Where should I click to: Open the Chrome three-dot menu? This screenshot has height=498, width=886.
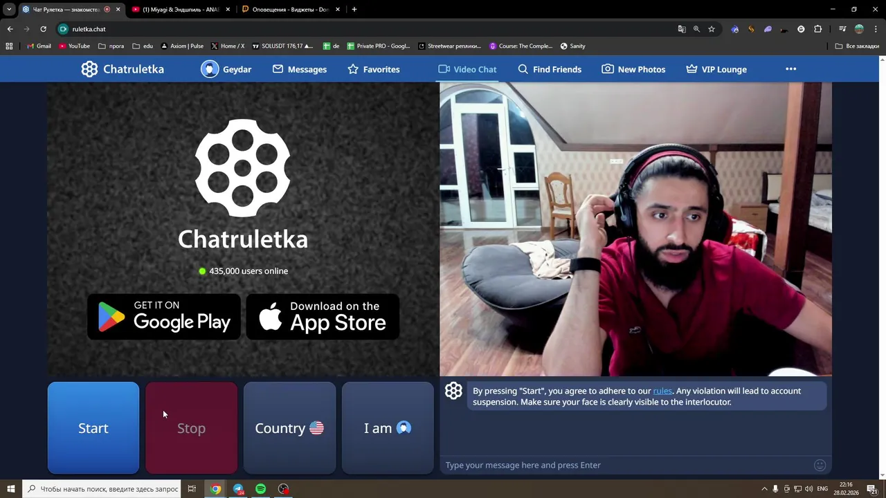pos(875,29)
